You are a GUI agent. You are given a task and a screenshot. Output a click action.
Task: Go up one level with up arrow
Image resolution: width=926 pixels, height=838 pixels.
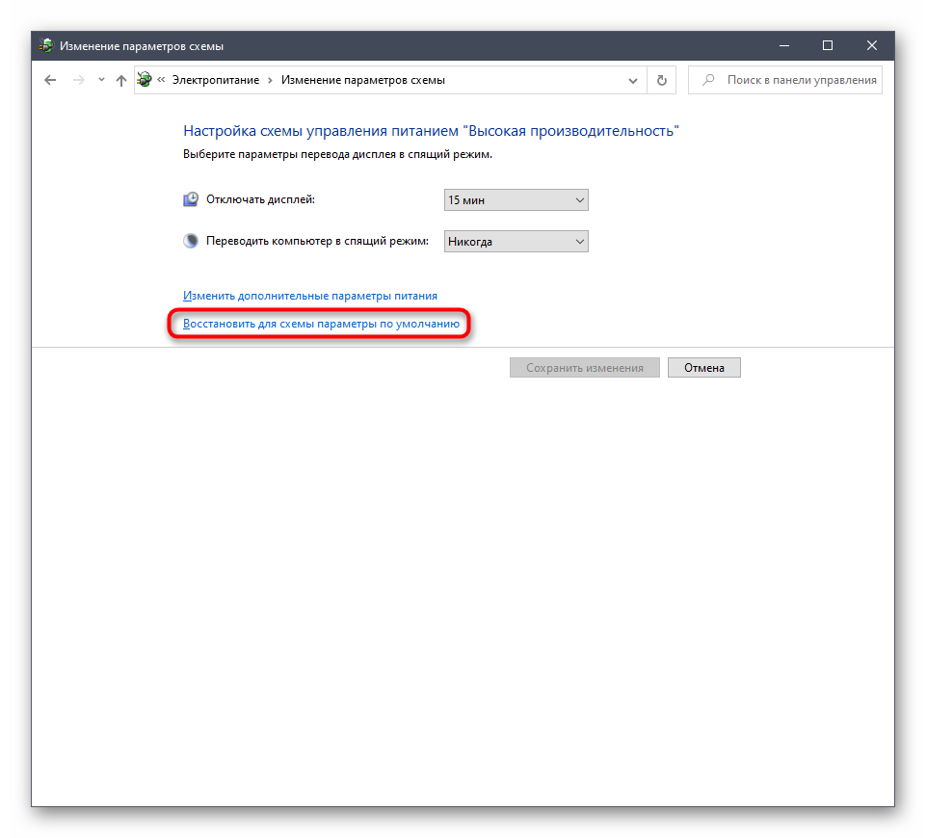pos(121,81)
